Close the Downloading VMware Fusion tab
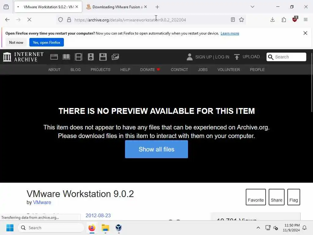This screenshot has height=235, width=313. (x=145, y=7)
